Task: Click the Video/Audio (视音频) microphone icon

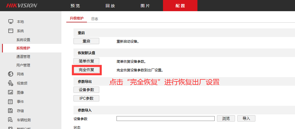Action: click(11, 83)
